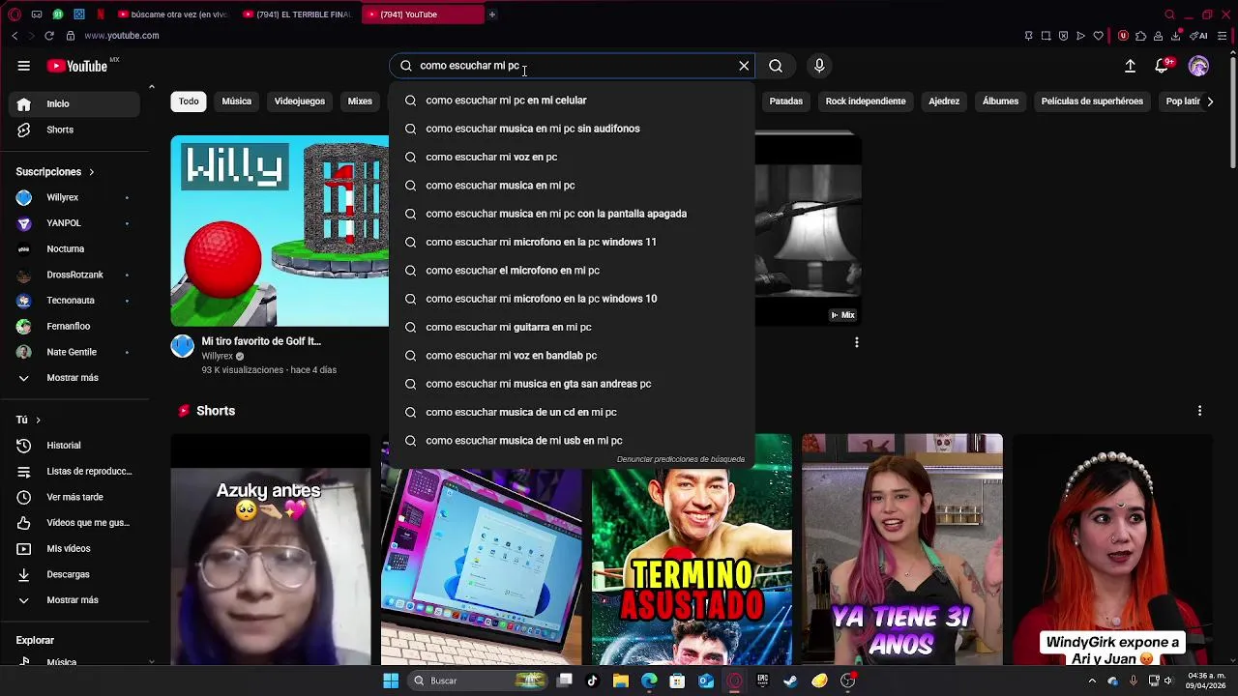The height and width of the screenshot is (696, 1238).
Task: Open Descargas in the sidebar
Action: 74,574
